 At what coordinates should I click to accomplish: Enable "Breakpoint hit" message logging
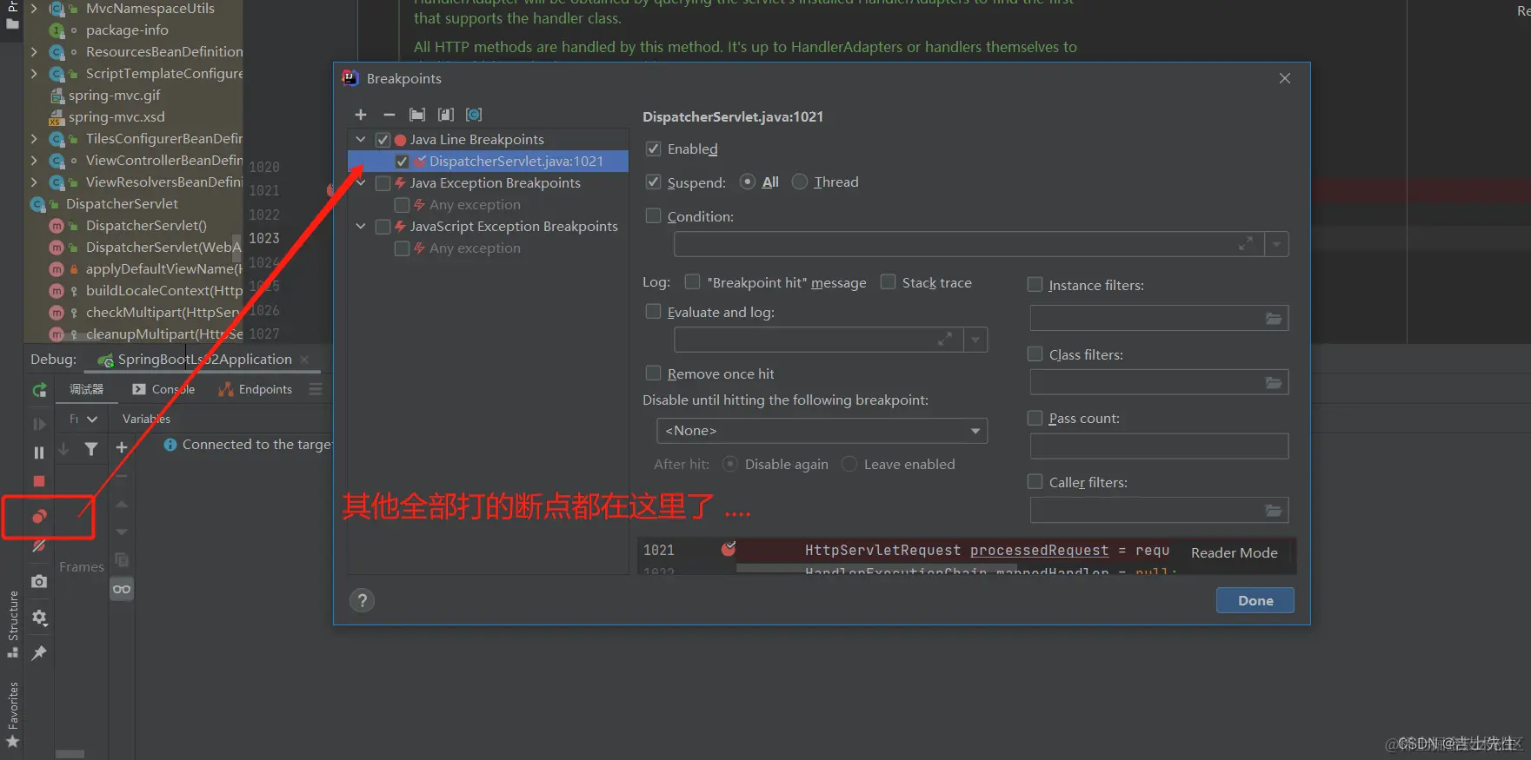click(x=693, y=281)
